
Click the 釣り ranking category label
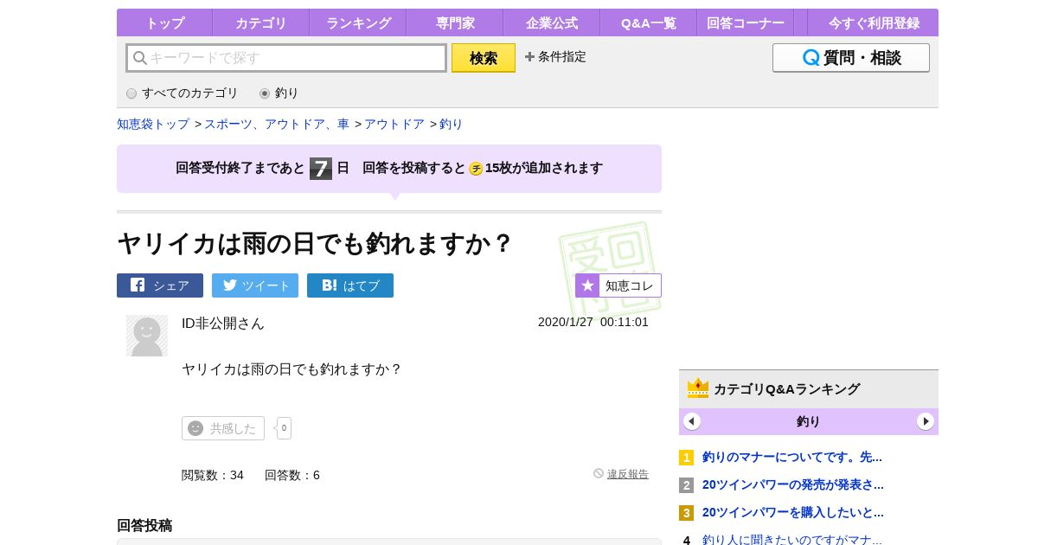pos(809,421)
